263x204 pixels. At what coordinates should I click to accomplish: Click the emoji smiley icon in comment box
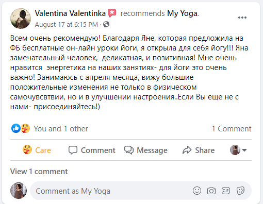click(x=197, y=191)
